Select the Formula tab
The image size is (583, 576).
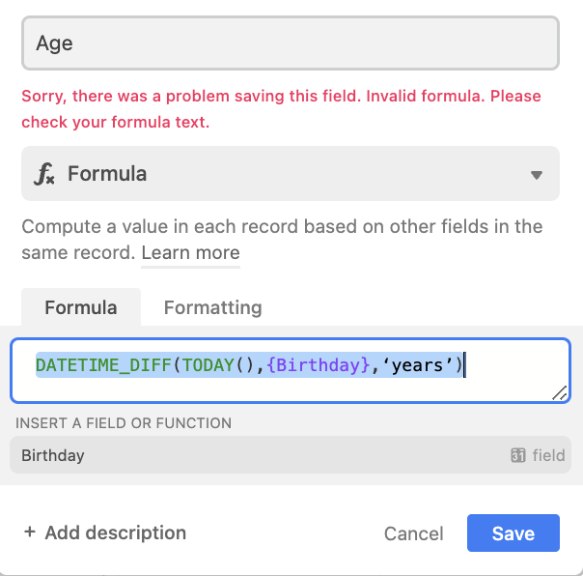click(x=81, y=307)
